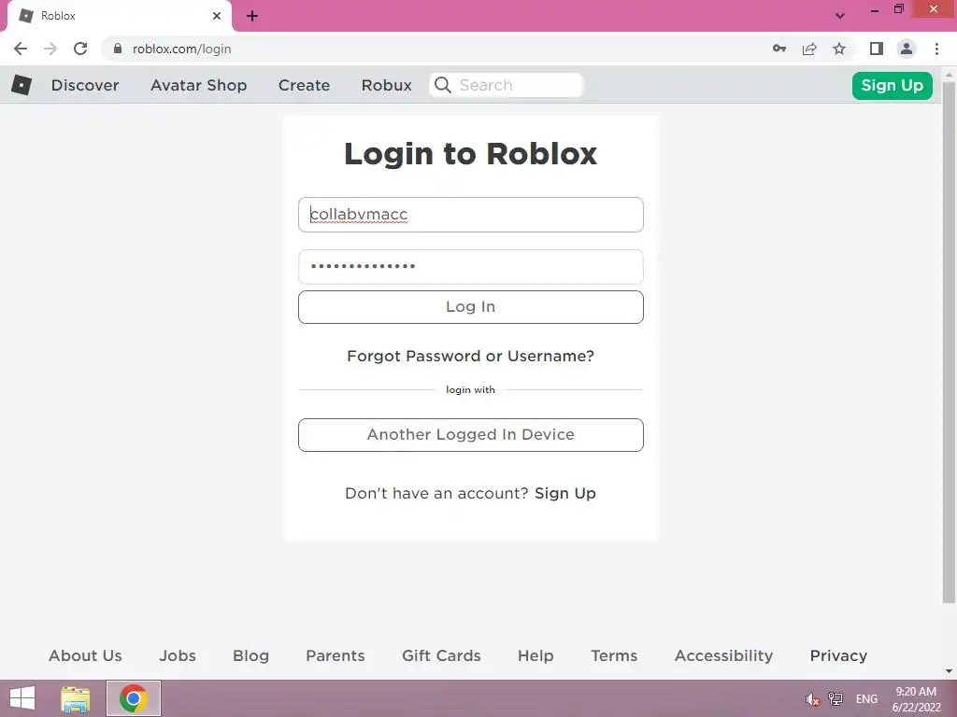
Task: Open the Chrome profile avatar
Action: (907, 49)
